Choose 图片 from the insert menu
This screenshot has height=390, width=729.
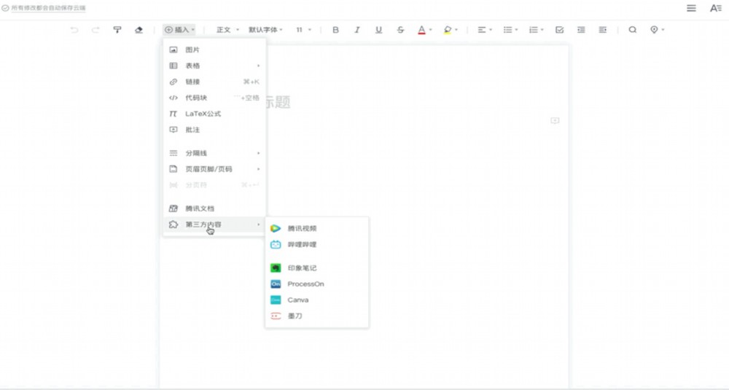tap(214, 50)
